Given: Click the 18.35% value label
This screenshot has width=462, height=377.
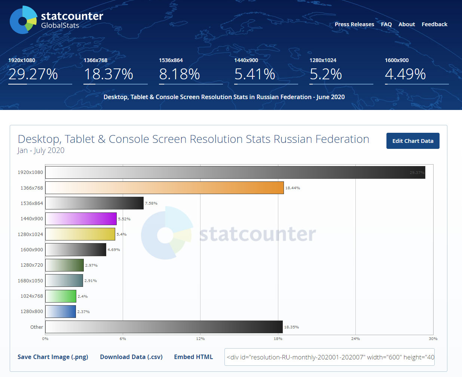Looking at the screenshot, I should point(291,327).
